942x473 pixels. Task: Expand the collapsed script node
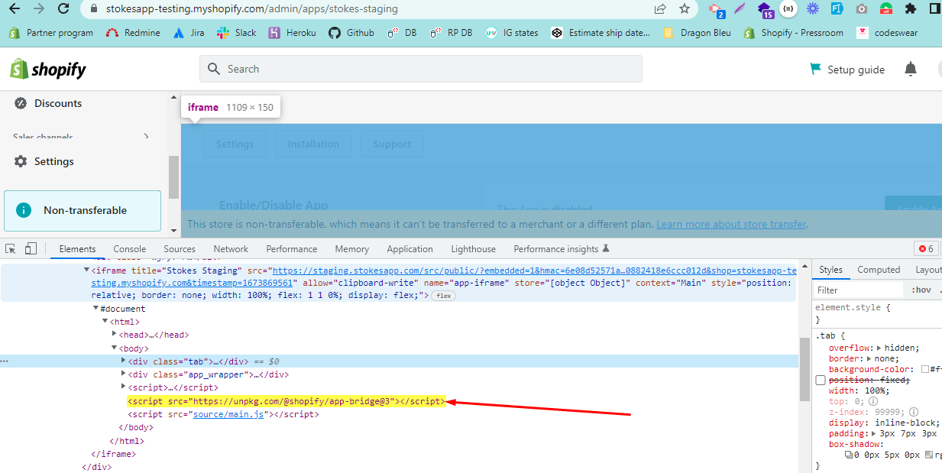point(124,387)
